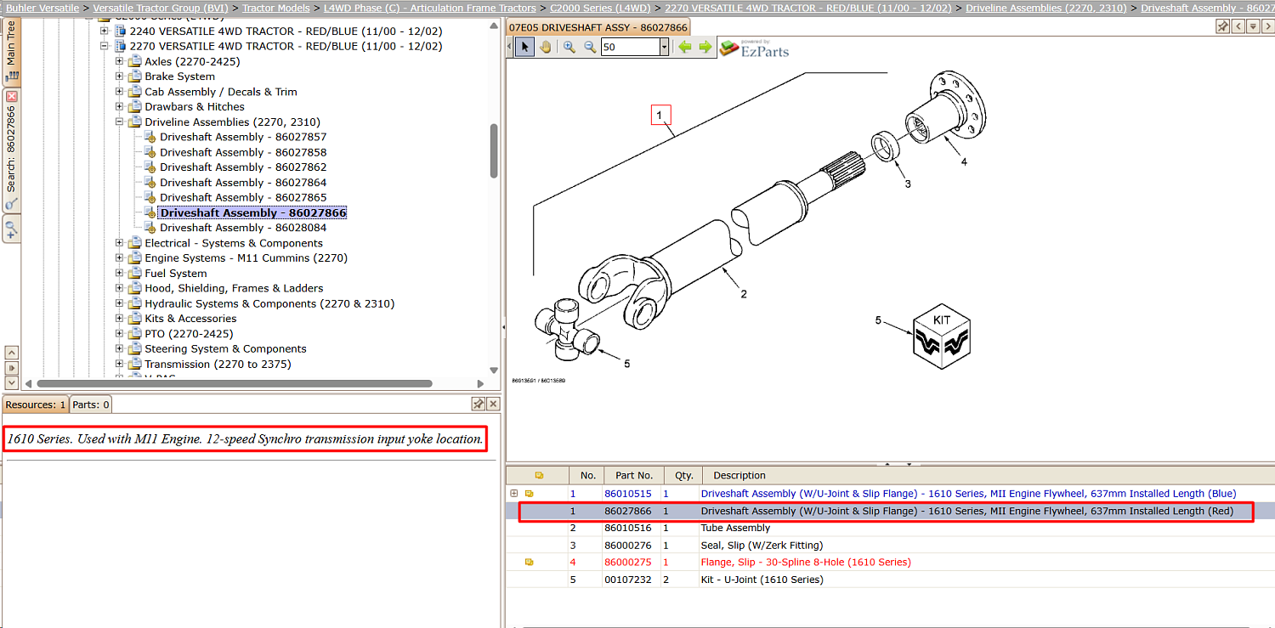Viewport: 1275px width, 628px height.
Task: Open the diagram panel tab list dropdown
Action: (1253, 26)
